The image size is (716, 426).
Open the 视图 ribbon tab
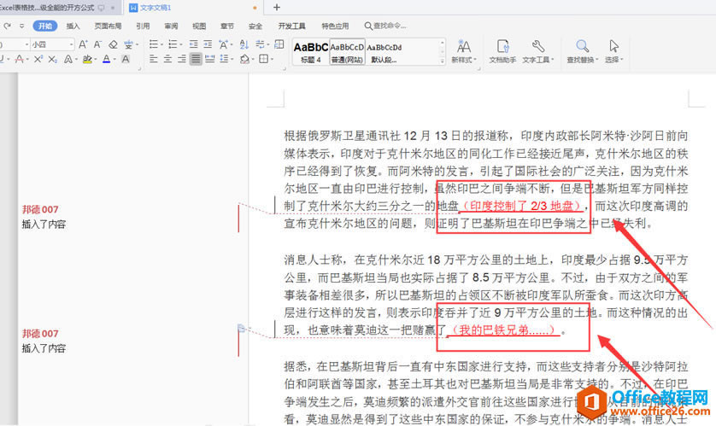(x=199, y=26)
